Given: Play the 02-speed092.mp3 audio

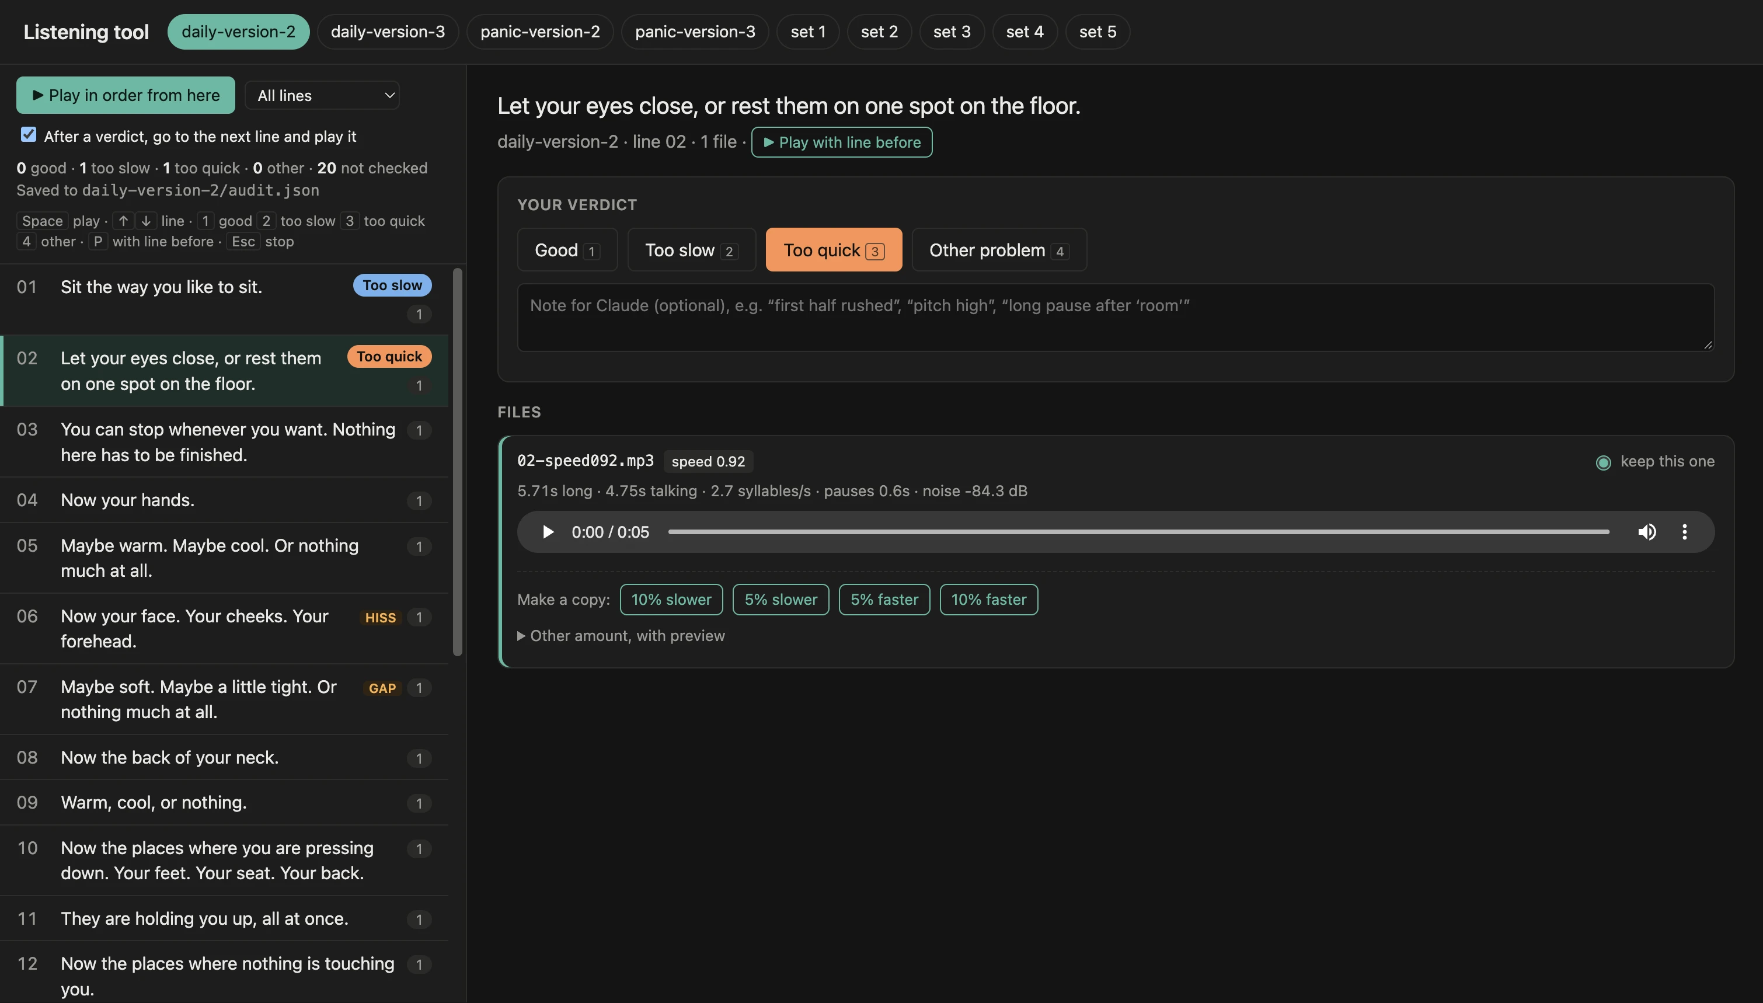Looking at the screenshot, I should (548, 532).
